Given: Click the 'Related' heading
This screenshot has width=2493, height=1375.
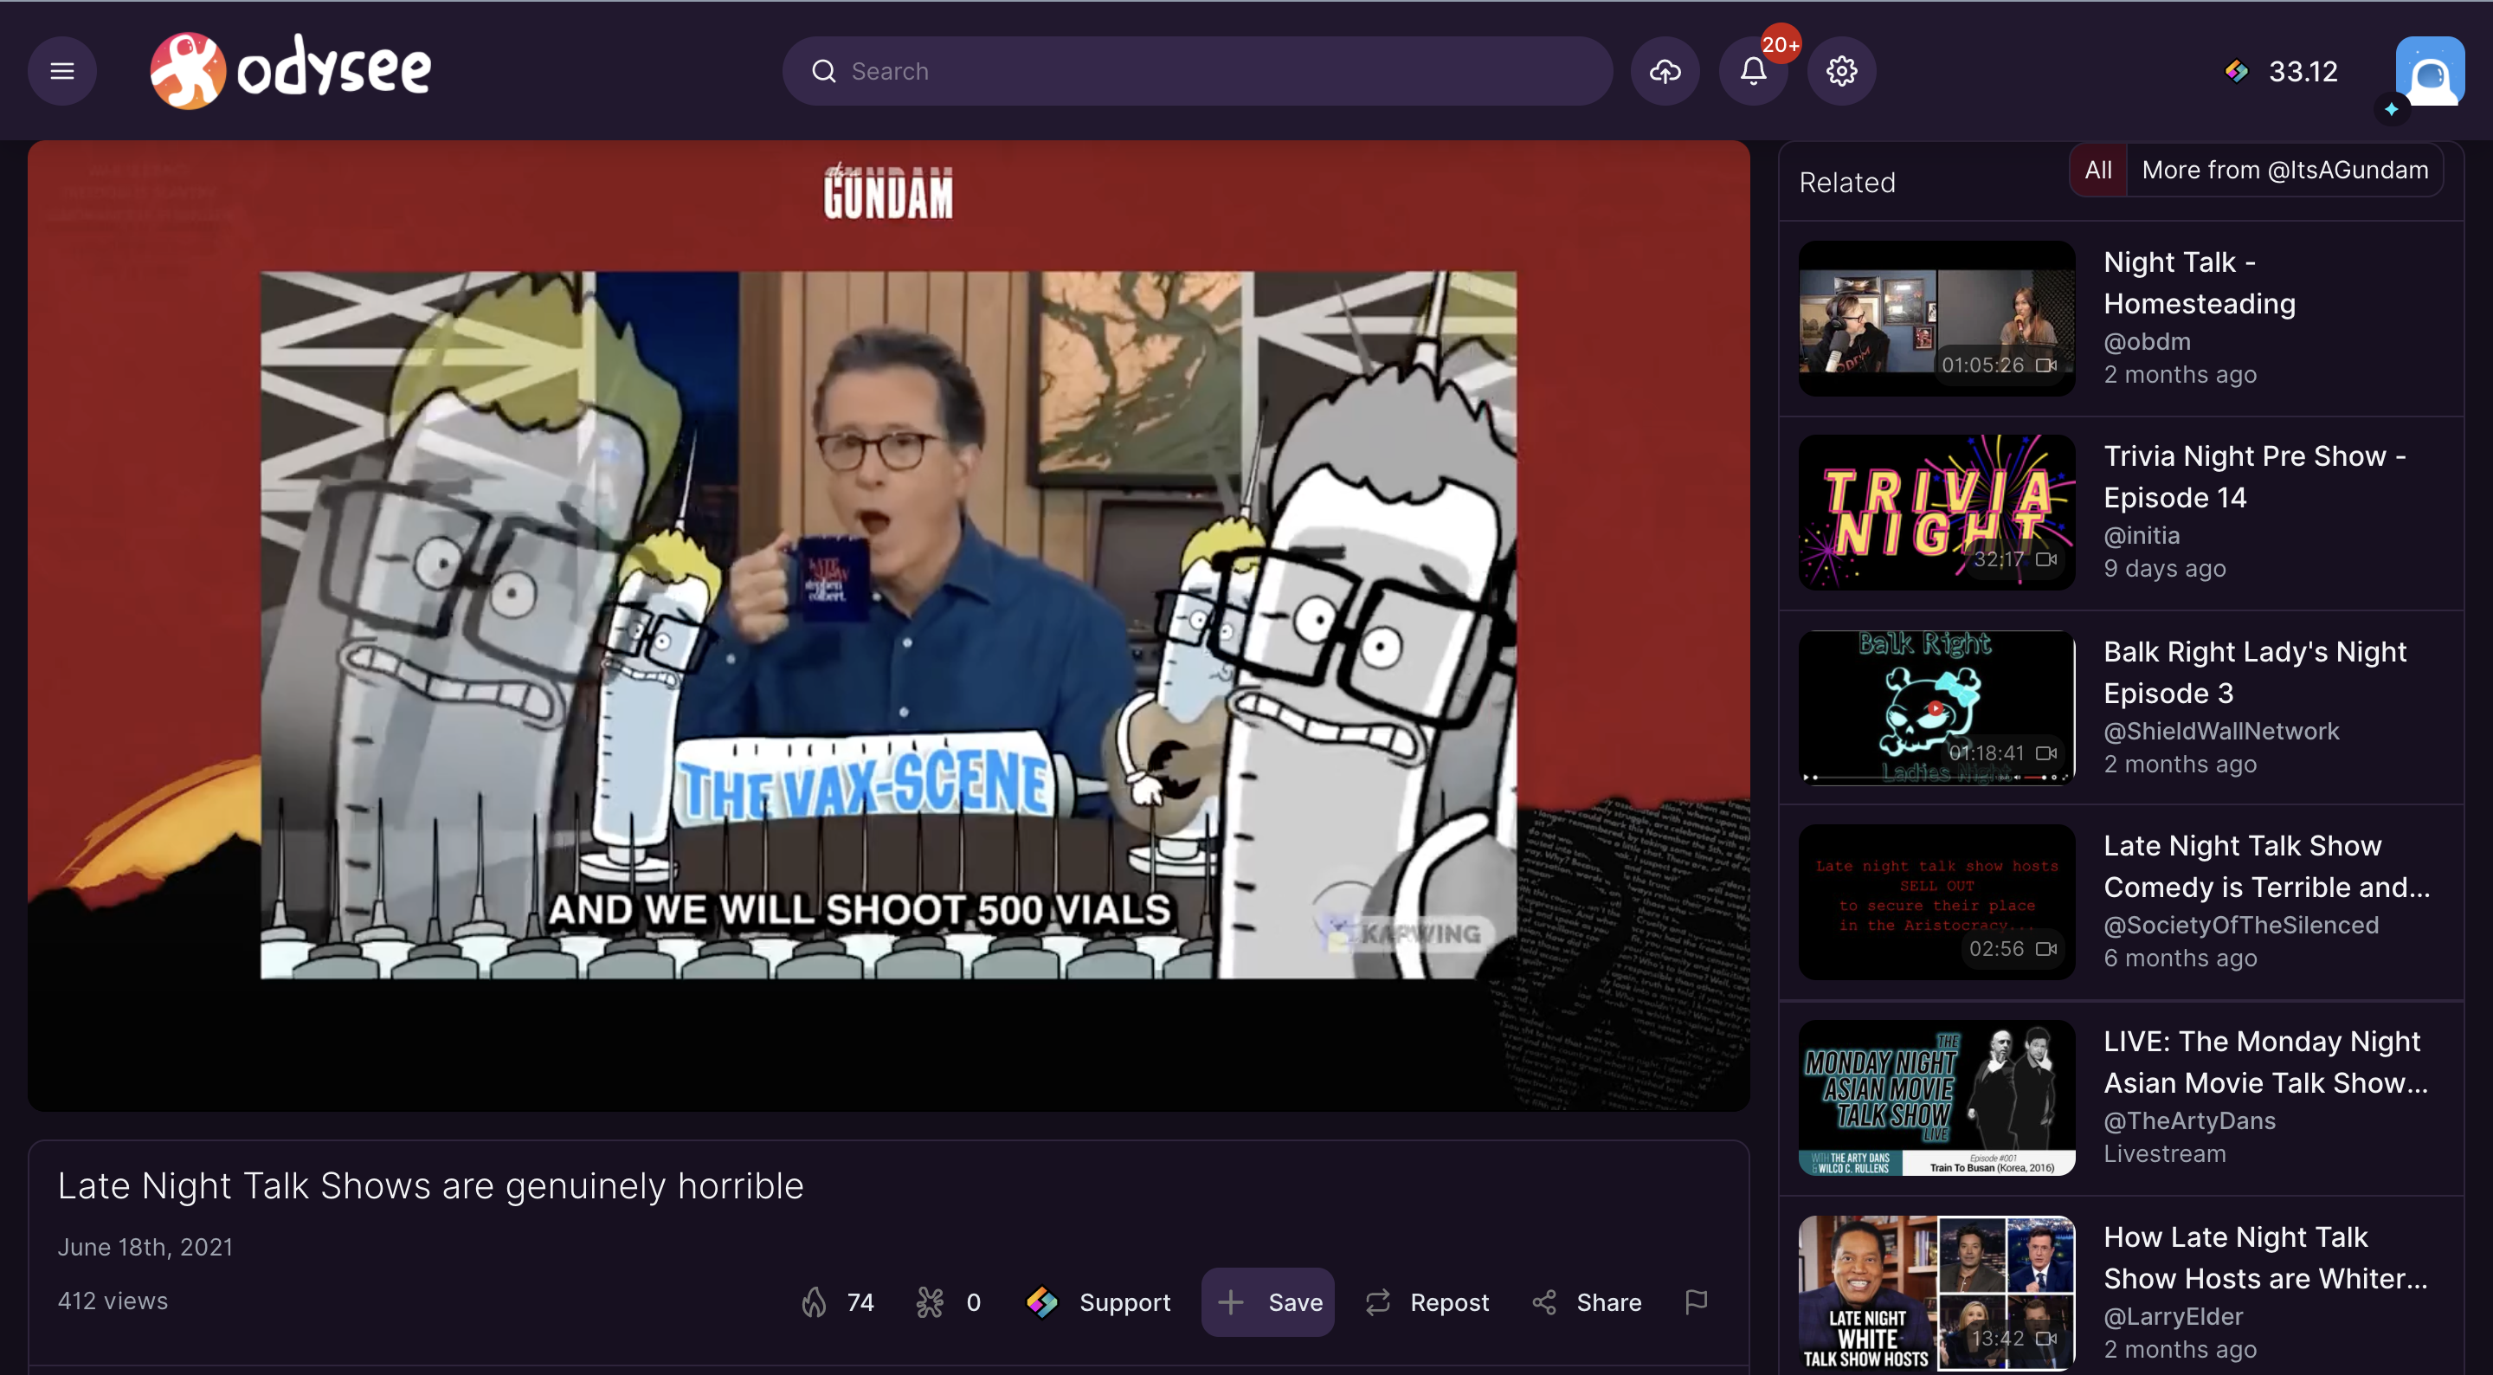Looking at the screenshot, I should (1846, 183).
